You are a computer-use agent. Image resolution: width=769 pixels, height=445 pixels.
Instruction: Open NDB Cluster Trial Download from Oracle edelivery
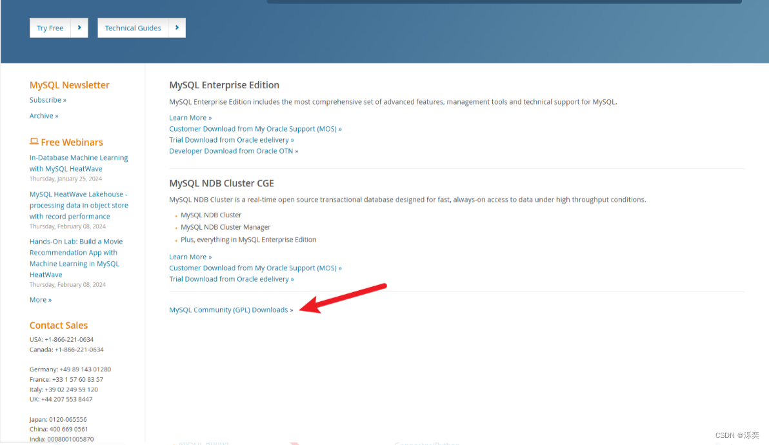click(x=232, y=279)
